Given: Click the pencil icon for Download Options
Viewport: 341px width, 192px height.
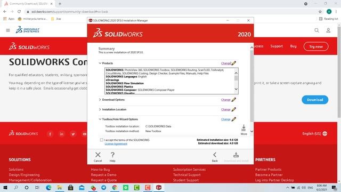Looking at the screenshot, I should [234, 100].
